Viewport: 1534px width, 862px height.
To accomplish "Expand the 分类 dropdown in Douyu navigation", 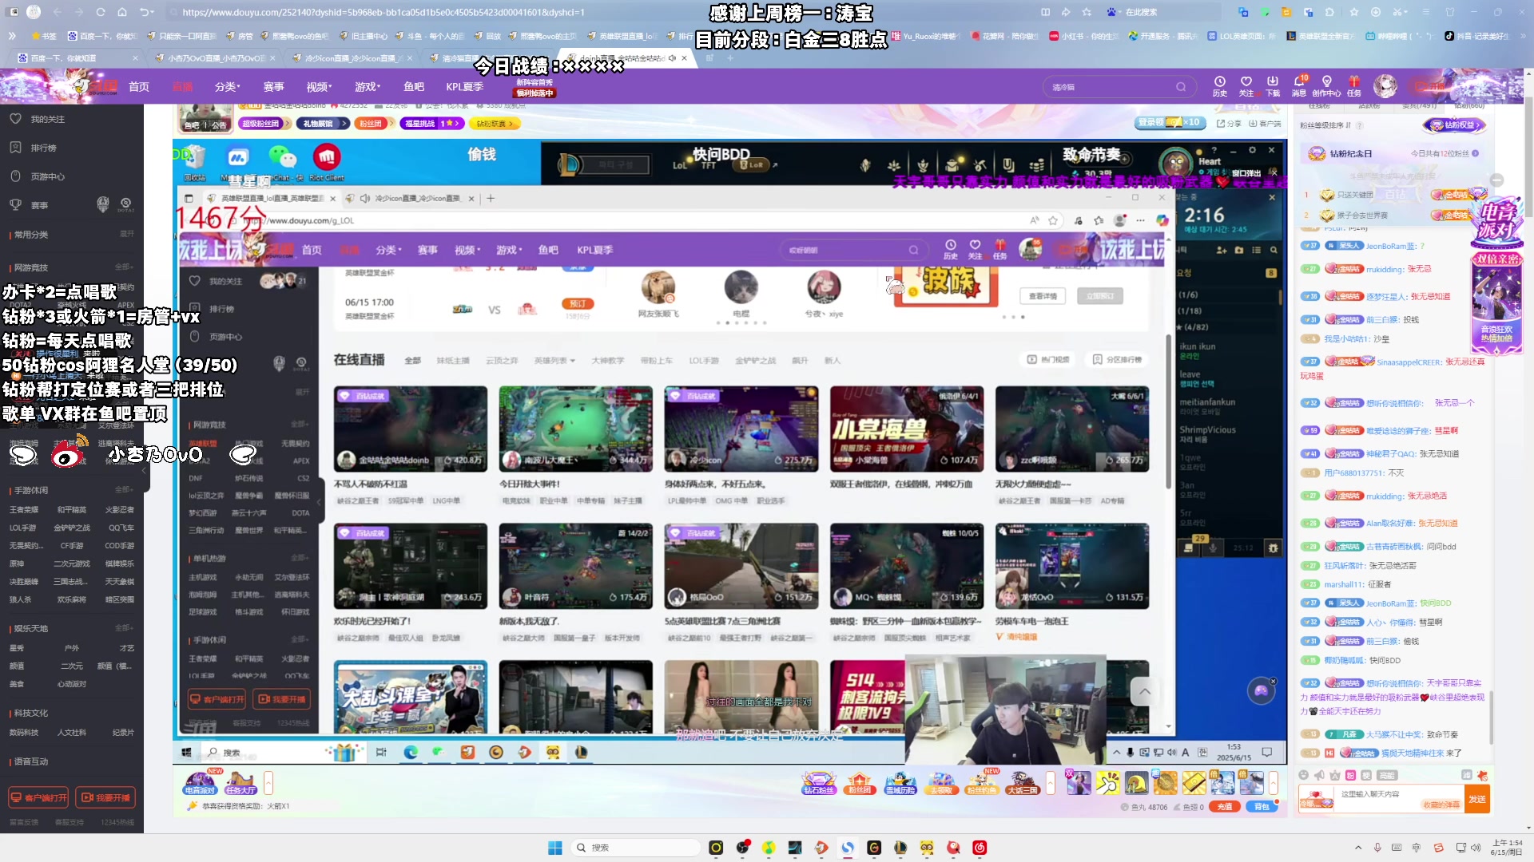I will point(227,87).
